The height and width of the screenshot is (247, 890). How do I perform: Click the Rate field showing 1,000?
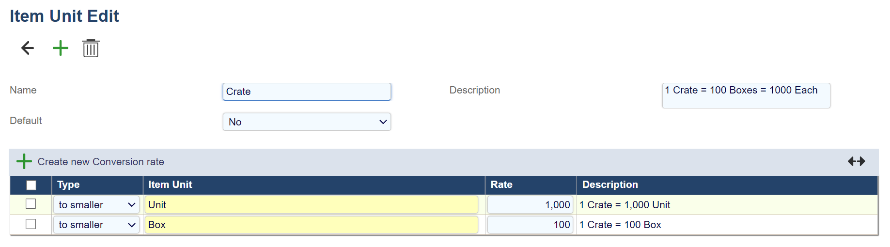(530, 205)
